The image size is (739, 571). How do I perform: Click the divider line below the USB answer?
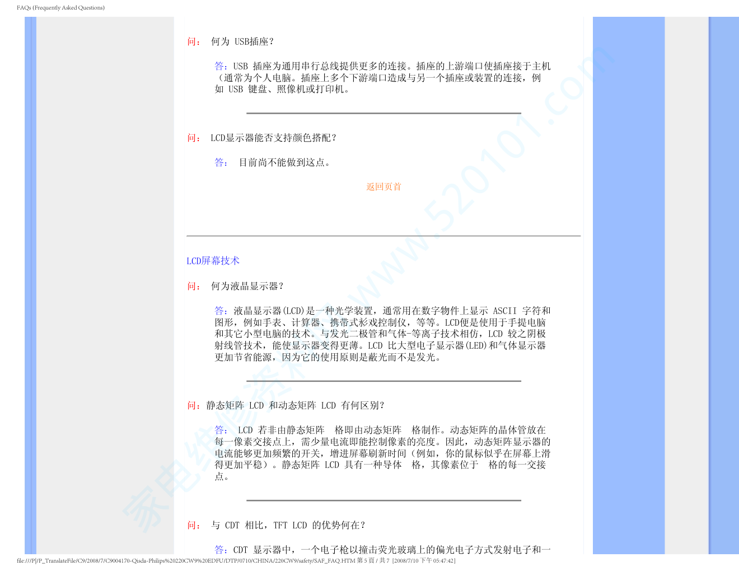point(383,113)
